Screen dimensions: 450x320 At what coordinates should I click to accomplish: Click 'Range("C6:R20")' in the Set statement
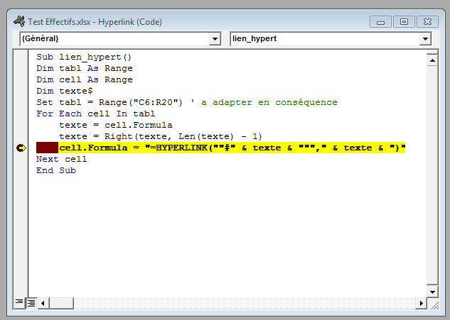click(141, 102)
